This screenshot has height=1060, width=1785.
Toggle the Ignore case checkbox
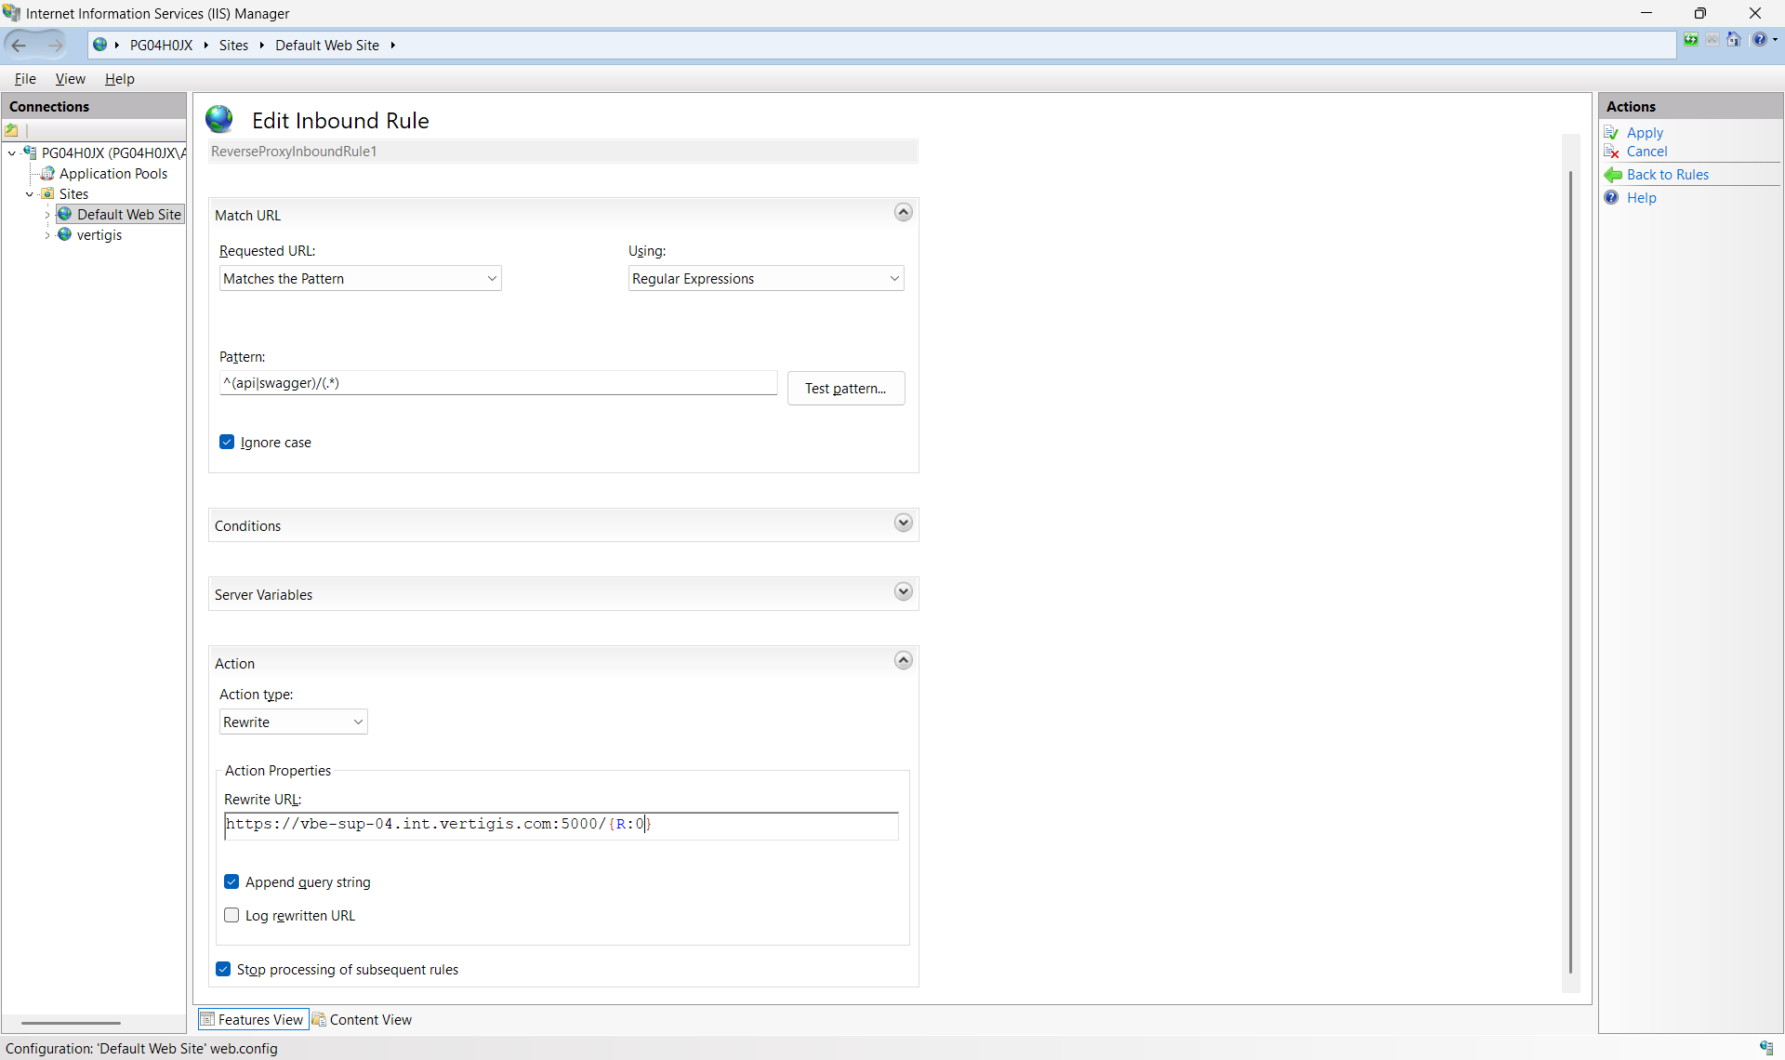pyautogui.click(x=227, y=443)
